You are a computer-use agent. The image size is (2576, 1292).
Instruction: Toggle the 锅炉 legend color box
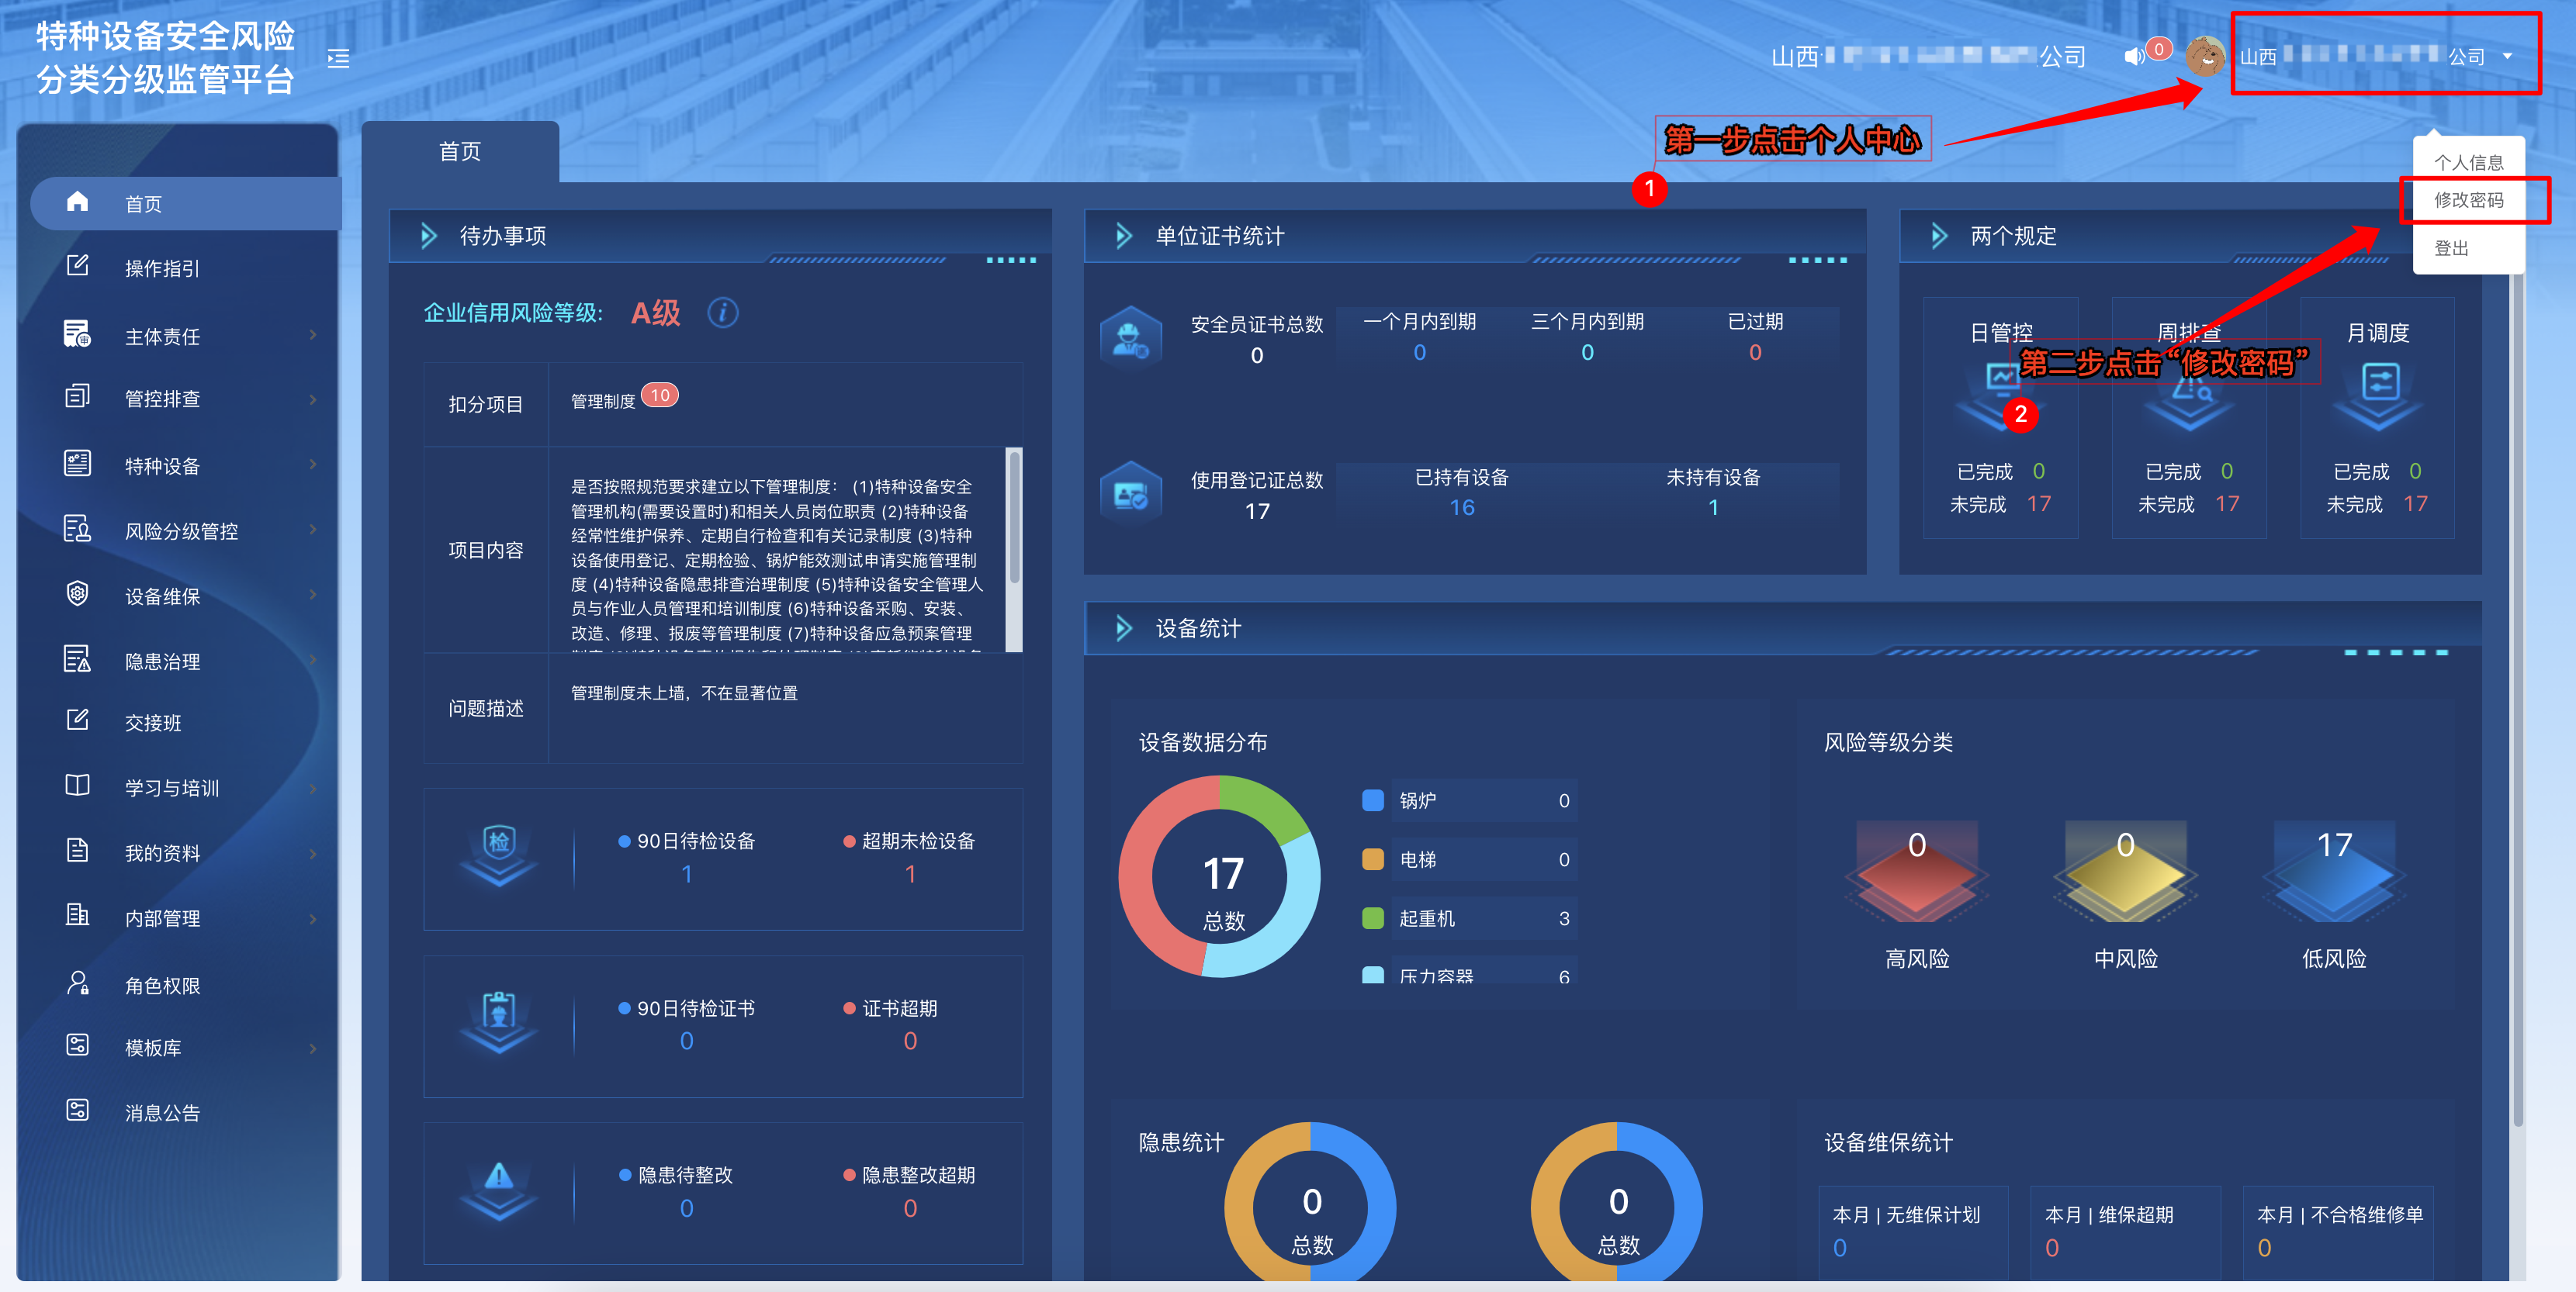(1373, 800)
